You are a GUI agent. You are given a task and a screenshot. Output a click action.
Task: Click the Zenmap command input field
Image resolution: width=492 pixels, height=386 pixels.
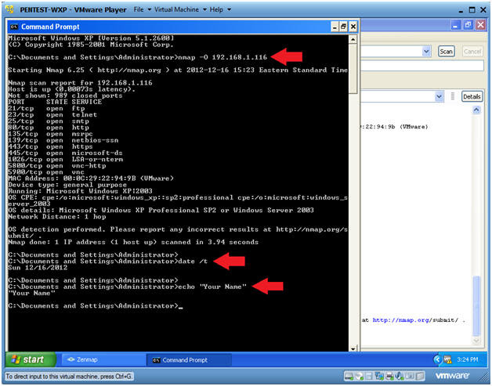(422, 66)
